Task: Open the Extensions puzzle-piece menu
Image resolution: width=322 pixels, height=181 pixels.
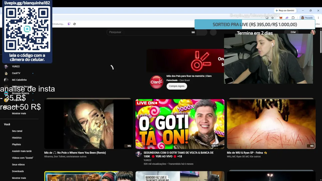Action: click(x=293, y=18)
